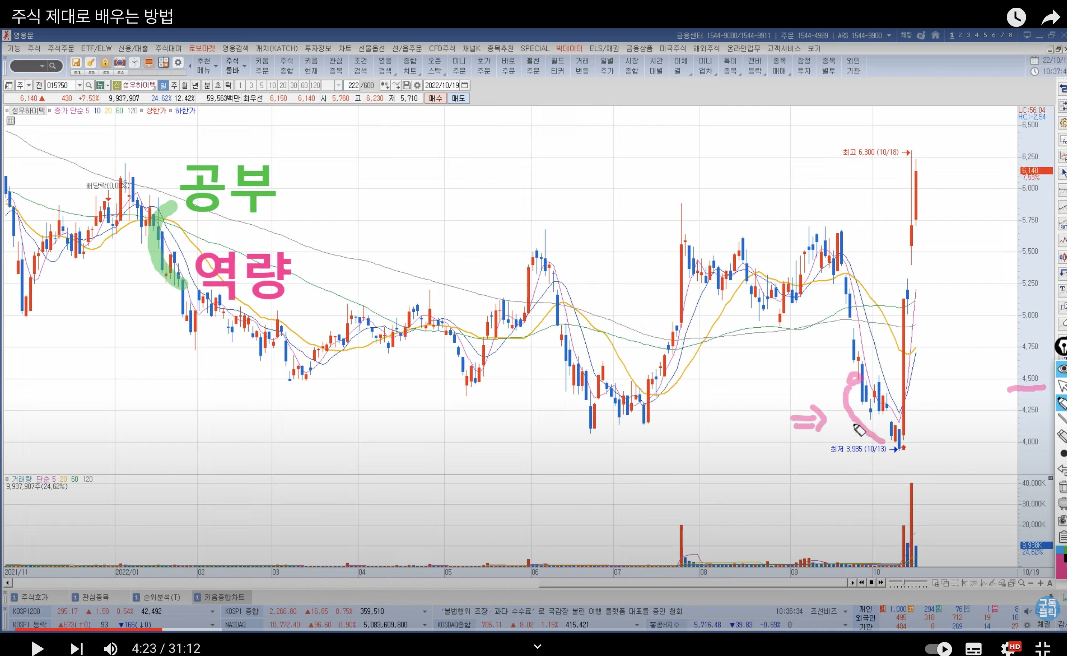Toggle YouTube autoplay switch
Viewport: 1067px width, 656px height.
939,649
